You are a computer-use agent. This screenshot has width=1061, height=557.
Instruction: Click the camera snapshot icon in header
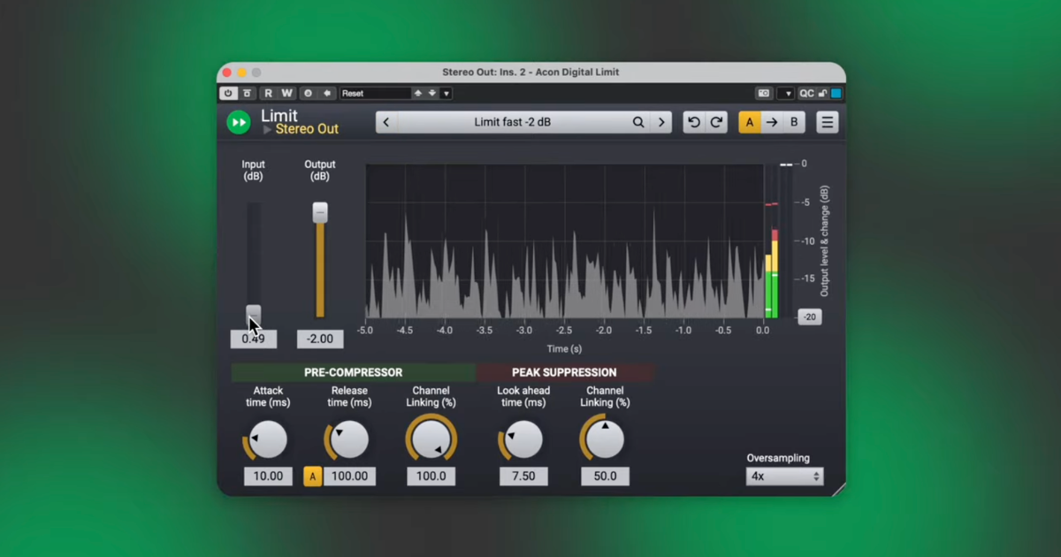tap(764, 93)
